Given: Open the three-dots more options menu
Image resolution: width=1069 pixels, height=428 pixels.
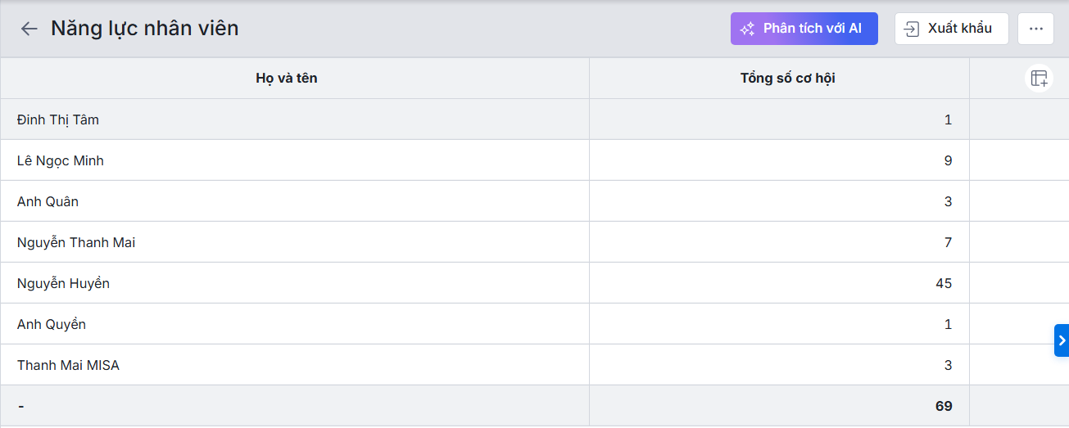Looking at the screenshot, I should click(x=1035, y=29).
